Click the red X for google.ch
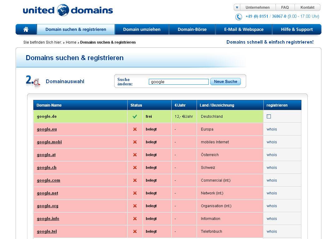 (135, 168)
